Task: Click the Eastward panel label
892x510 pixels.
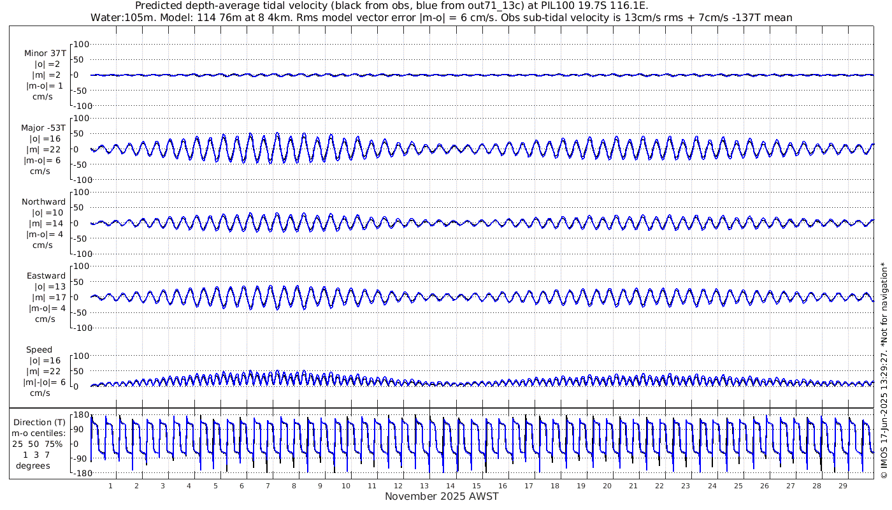Action: click(x=46, y=276)
